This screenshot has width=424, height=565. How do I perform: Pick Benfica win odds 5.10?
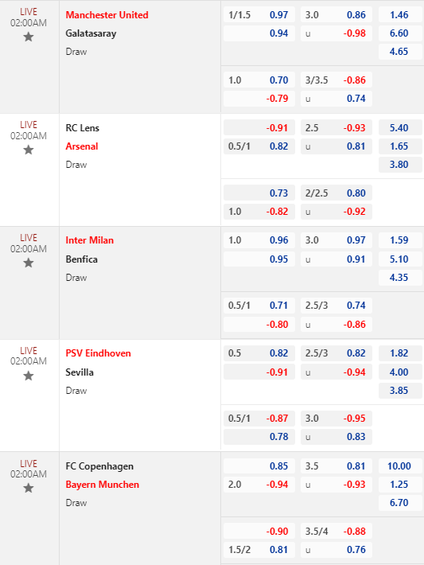pyautogui.click(x=400, y=259)
